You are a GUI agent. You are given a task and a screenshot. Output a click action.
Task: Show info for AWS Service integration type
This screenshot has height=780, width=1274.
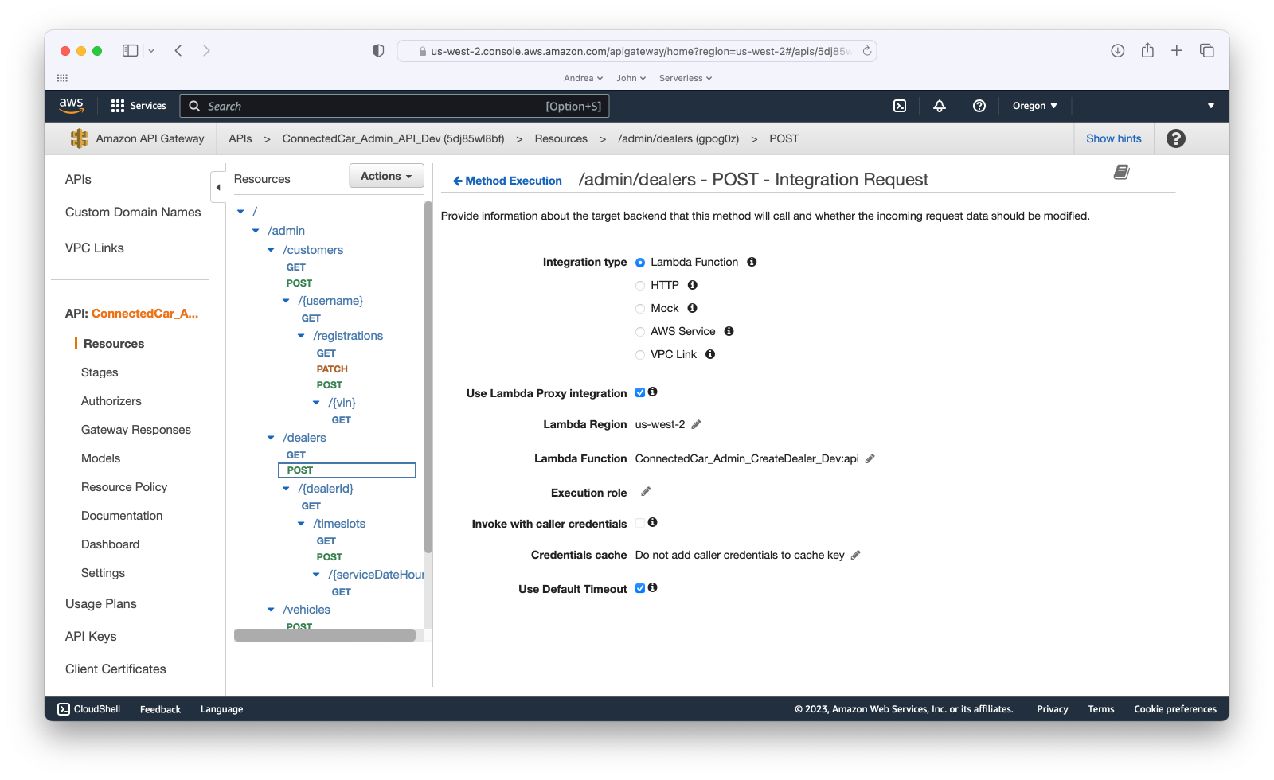click(x=729, y=331)
